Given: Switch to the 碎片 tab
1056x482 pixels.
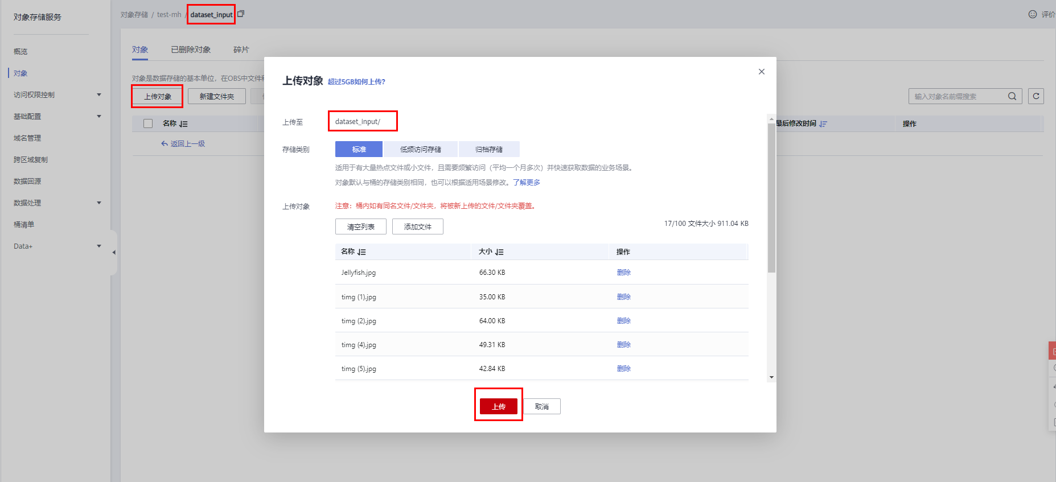Looking at the screenshot, I should 241,50.
